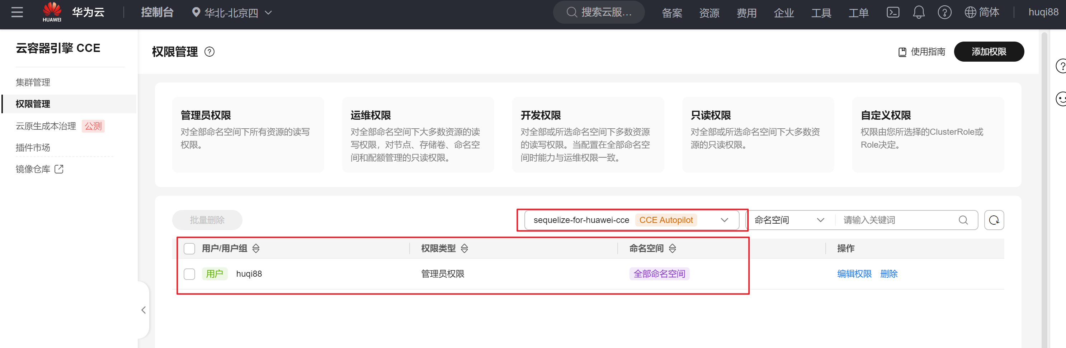Image resolution: width=1066 pixels, height=348 pixels.
Task: Open 插件市场 in sidebar
Action: (x=33, y=148)
